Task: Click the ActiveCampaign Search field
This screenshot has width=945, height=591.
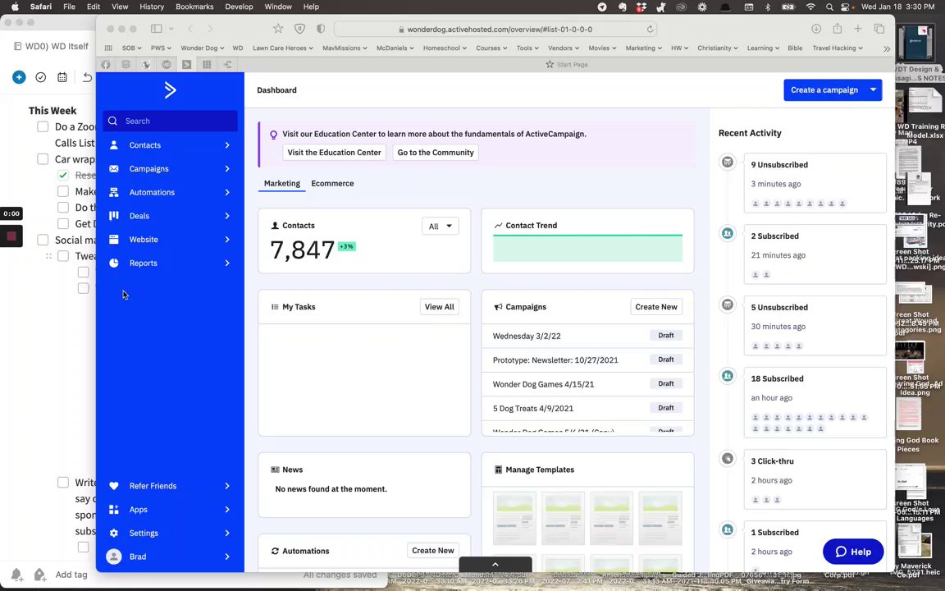Action: pyautogui.click(x=170, y=121)
